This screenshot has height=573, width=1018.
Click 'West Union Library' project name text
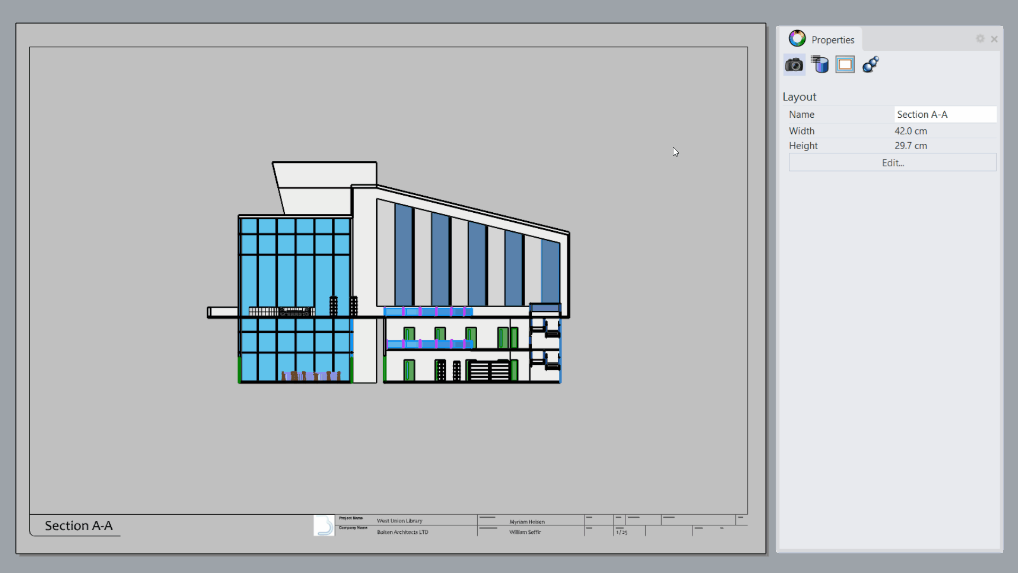(x=399, y=521)
